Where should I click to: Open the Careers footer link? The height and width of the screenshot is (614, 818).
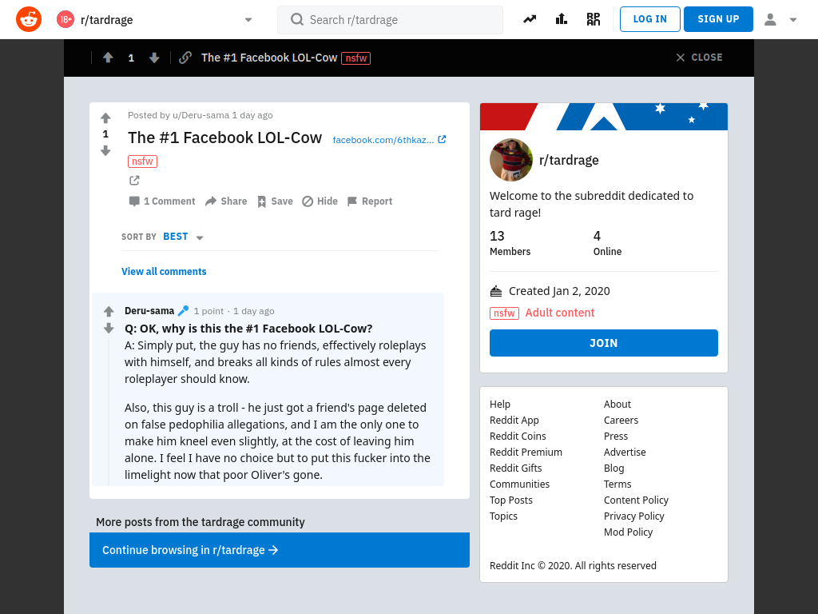(x=621, y=421)
